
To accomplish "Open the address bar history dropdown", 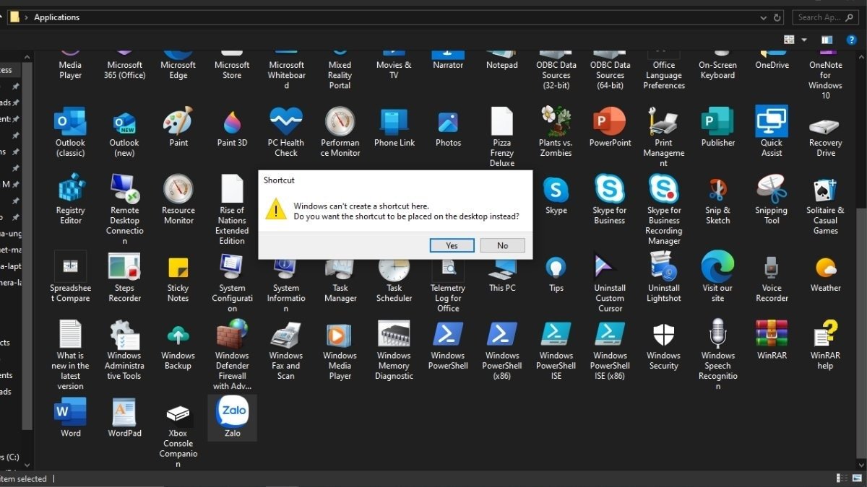I will point(764,17).
